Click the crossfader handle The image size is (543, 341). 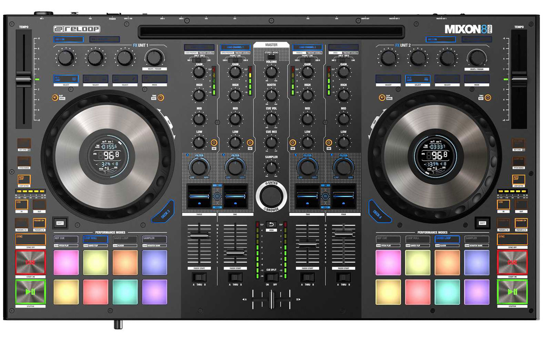coord(271,299)
